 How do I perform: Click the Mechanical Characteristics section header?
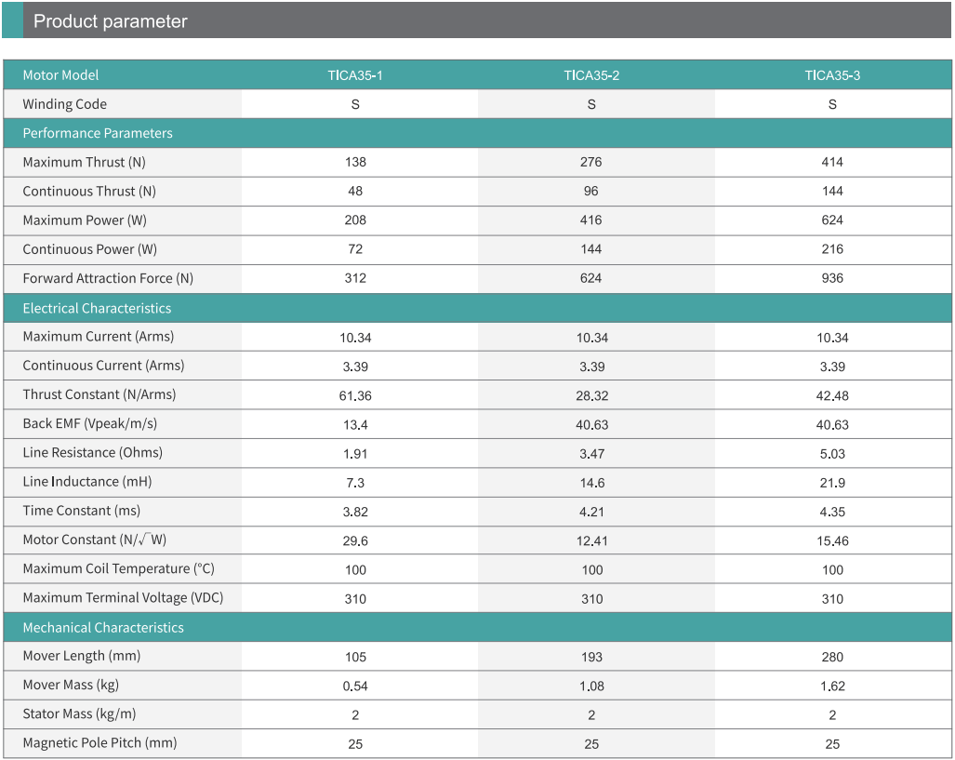coord(103,628)
